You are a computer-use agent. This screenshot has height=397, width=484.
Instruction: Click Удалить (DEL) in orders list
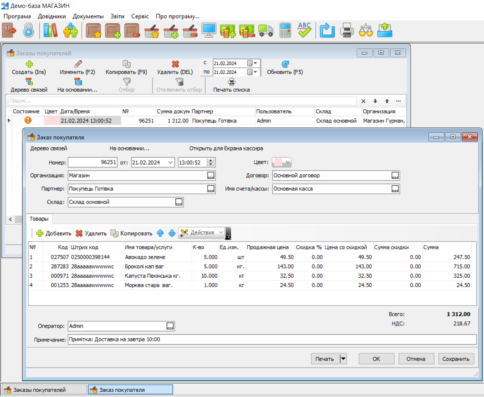tap(175, 68)
